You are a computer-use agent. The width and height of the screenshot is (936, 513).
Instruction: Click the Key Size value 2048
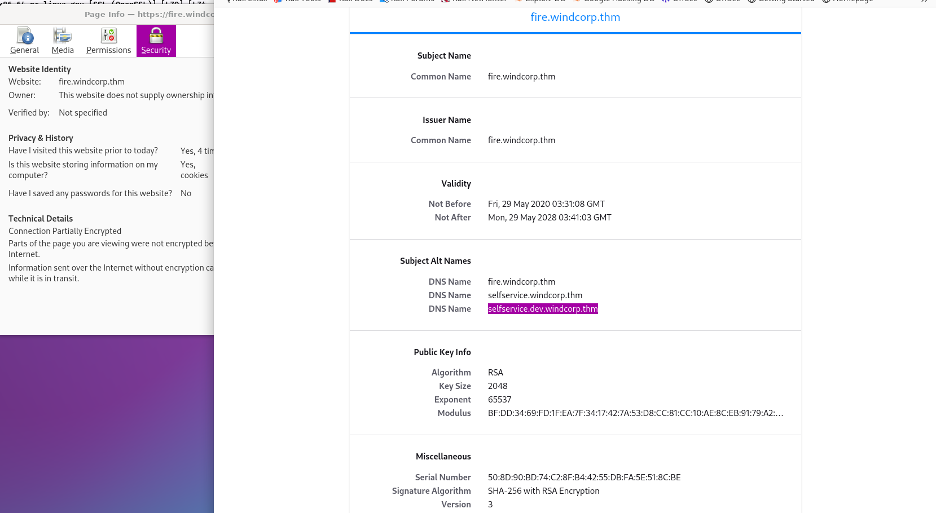click(498, 386)
